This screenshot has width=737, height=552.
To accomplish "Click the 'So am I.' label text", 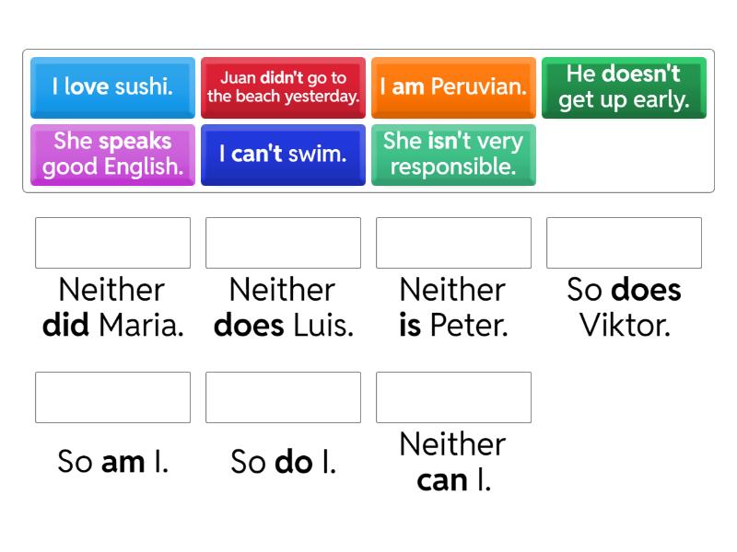I will click(x=112, y=461).
